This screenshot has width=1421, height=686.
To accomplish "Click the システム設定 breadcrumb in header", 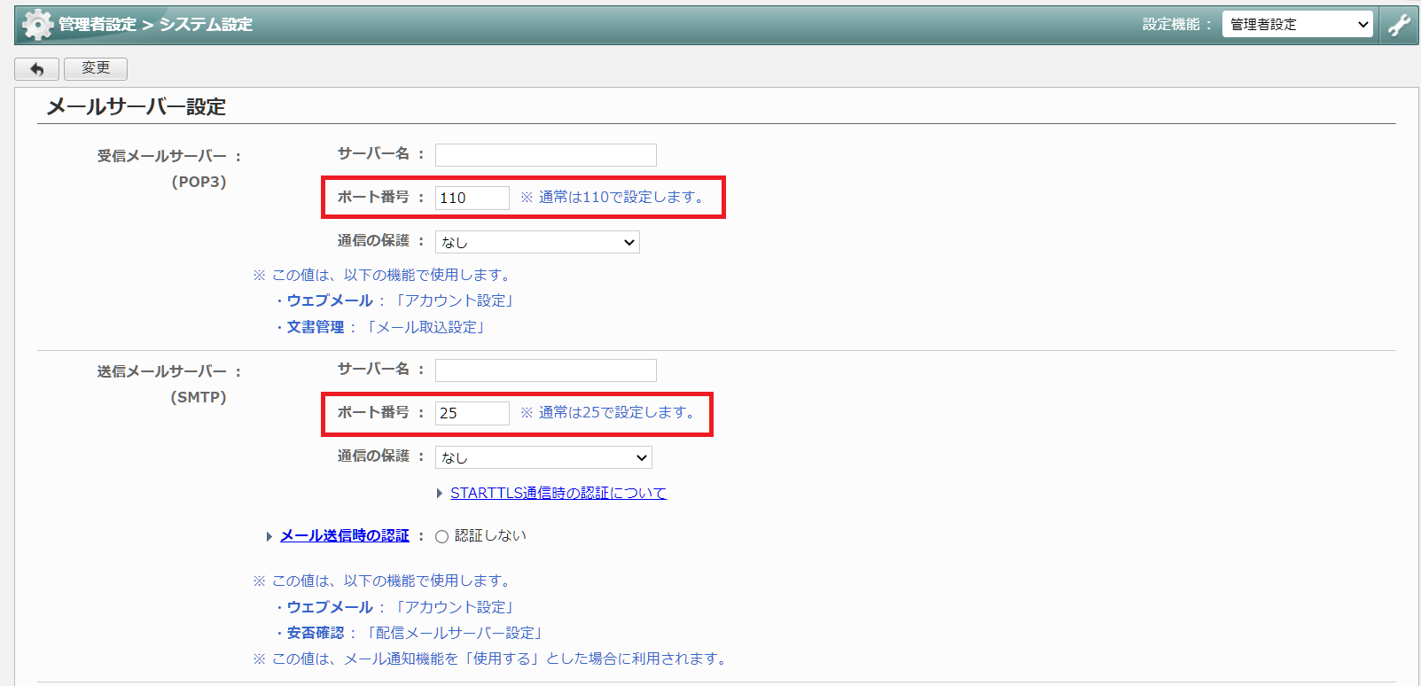I will tap(206, 25).
